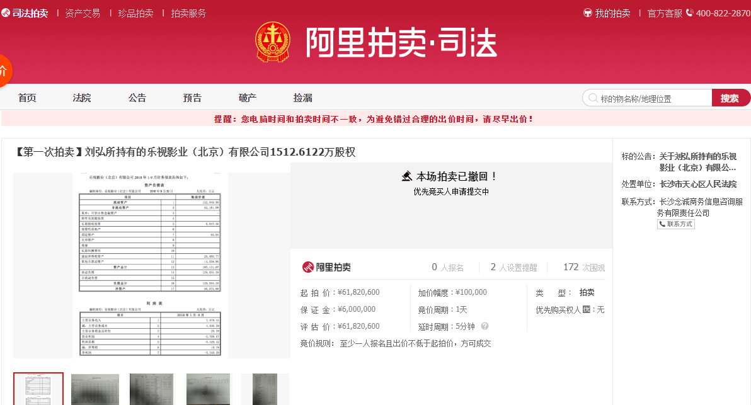Click the orange floating badge at left edge
The height and width of the screenshot is (405, 751).
(5, 71)
